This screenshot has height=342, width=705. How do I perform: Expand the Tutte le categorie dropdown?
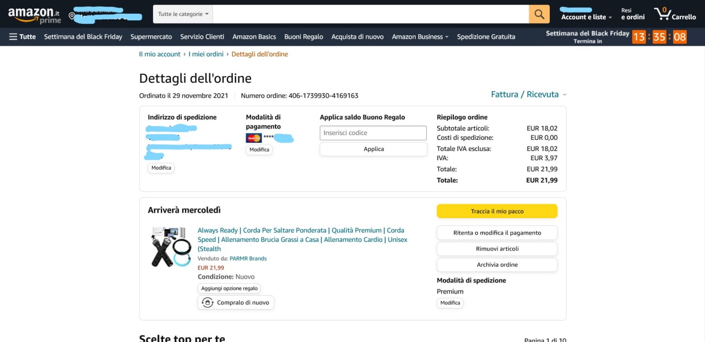183,14
